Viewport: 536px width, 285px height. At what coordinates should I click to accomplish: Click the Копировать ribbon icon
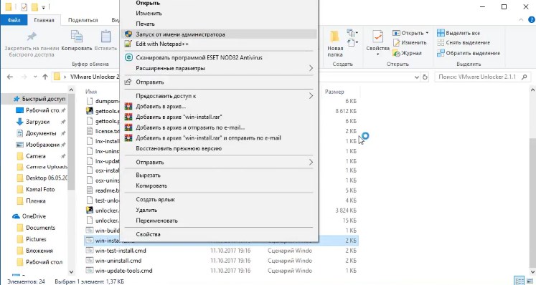click(x=77, y=37)
